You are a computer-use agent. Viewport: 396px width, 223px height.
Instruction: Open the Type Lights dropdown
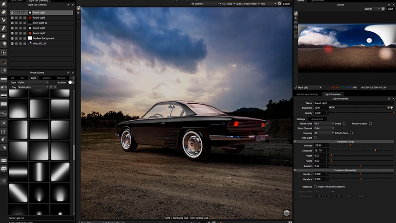(x=33, y=82)
